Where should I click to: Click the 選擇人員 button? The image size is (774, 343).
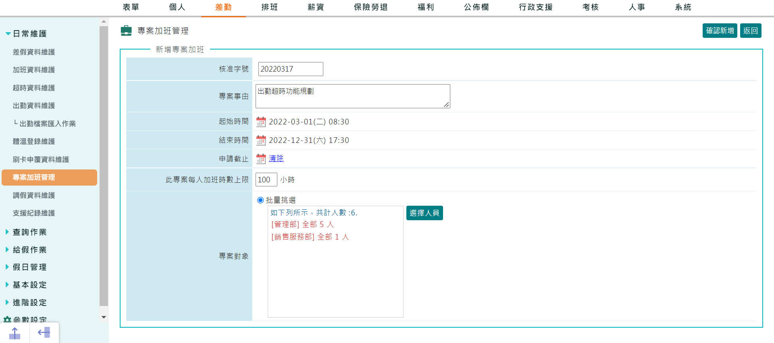click(424, 213)
